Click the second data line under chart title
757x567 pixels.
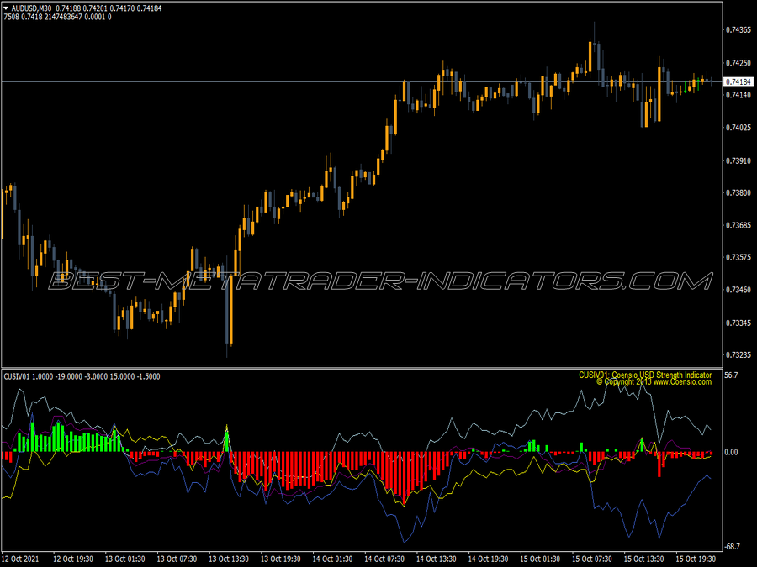[x=57, y=17]
